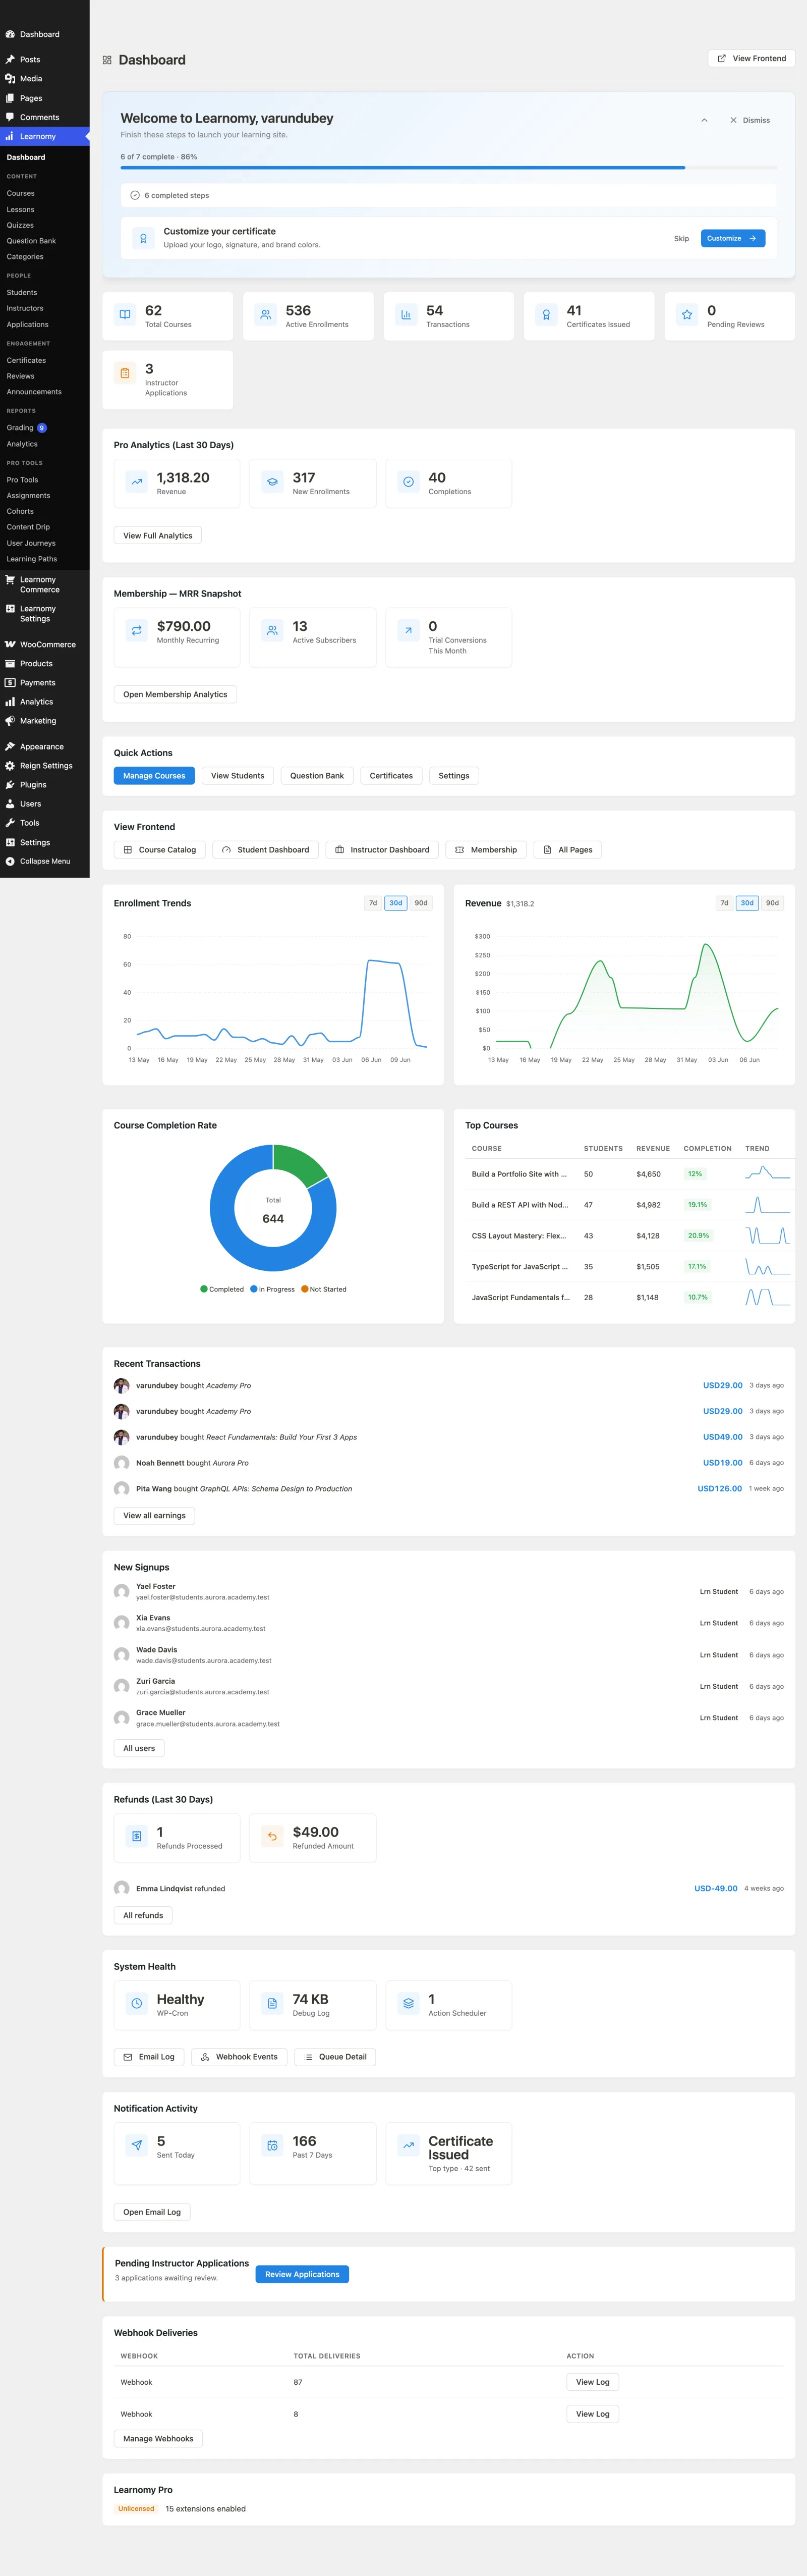
Task: Click Queue Detail button
Action: click(334, 2057)
